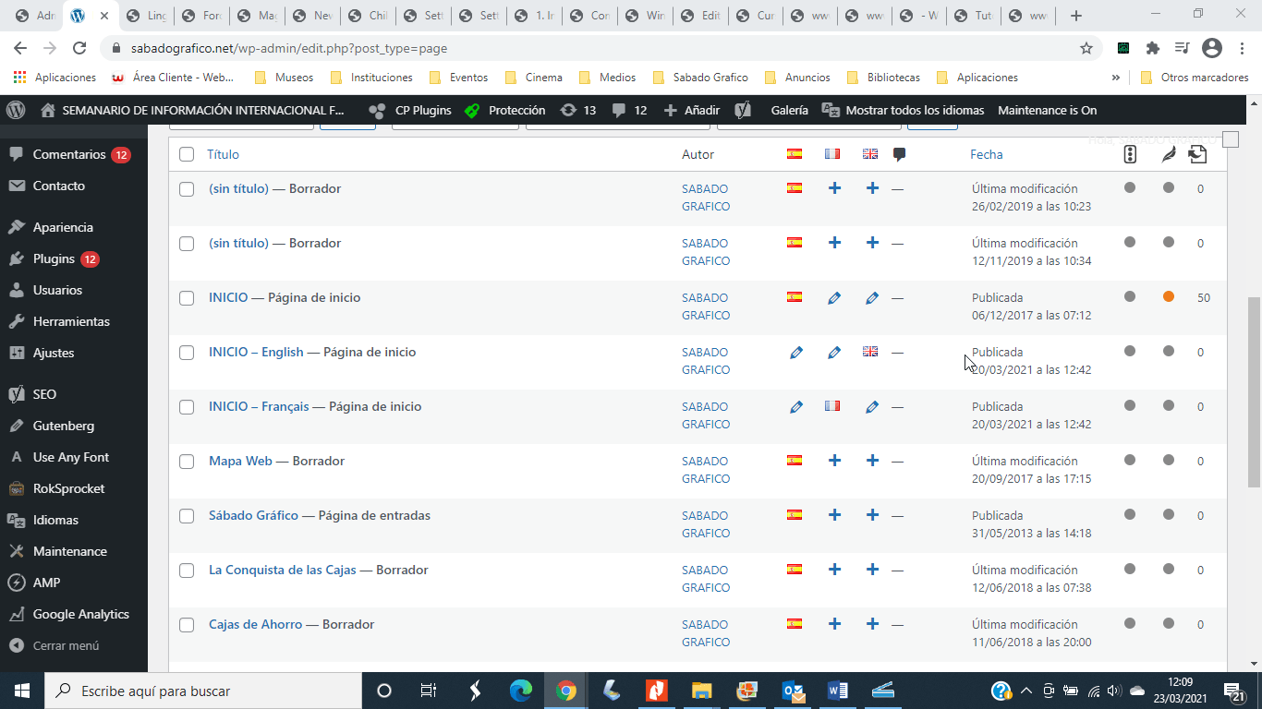This screenshot has width=1262, height=709.
Task: Edit Spanish version of INICIO – Français
Action: [796, 406]
